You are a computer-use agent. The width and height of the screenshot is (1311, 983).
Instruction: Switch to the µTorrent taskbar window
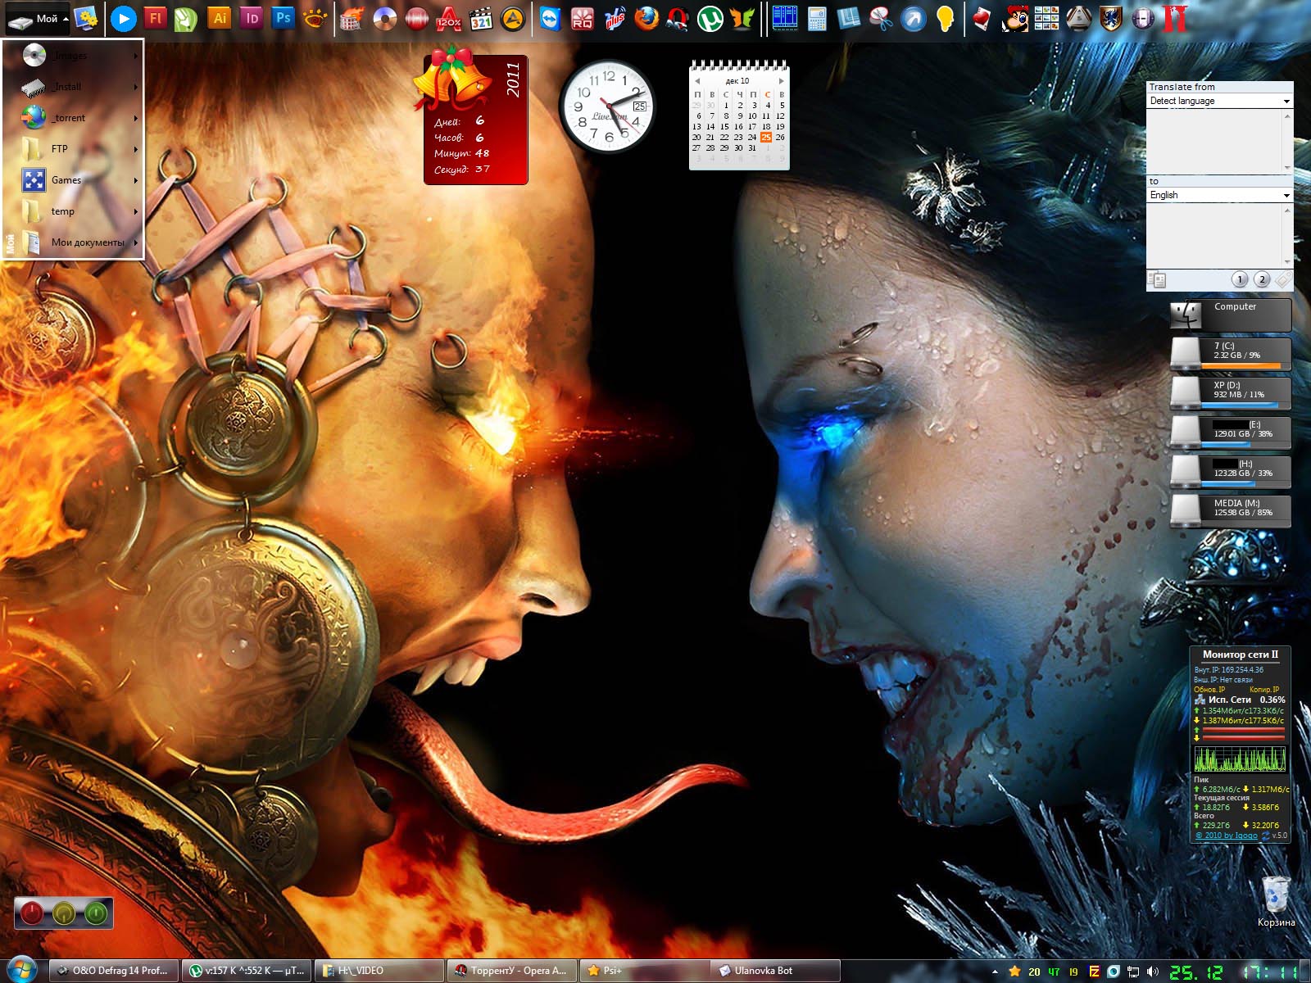246,971
